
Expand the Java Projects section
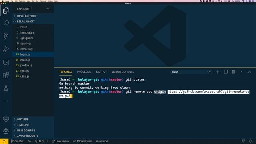tap(33, 136)
